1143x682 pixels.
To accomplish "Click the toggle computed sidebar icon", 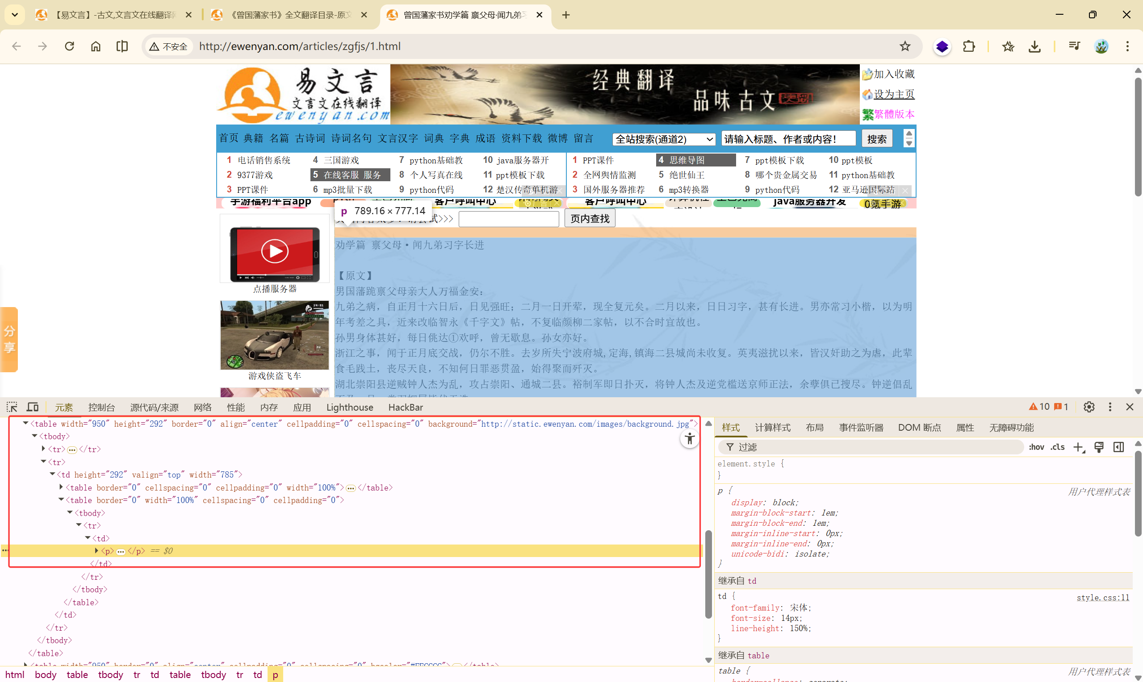I will pyautogui.click(x=1118, y=447).
